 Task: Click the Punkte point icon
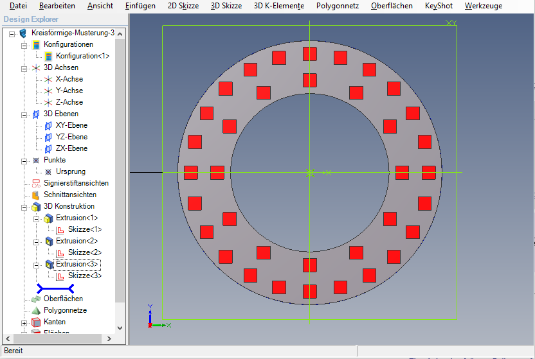coord(36,161)
